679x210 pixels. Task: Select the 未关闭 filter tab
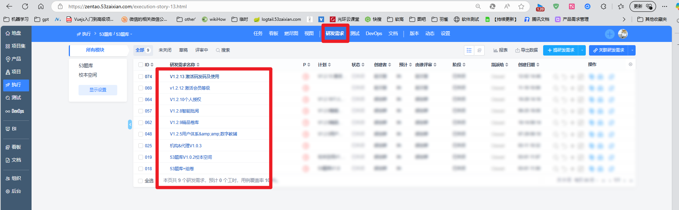(165, 50)
